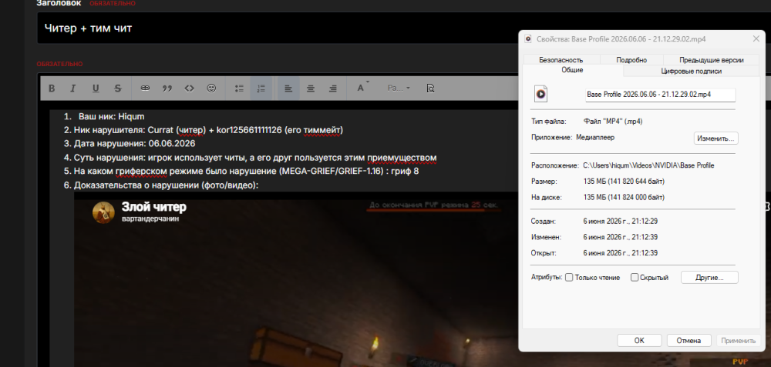Toggle the numbered list
Image resolution: width=771 pixels, height=367 pixels.
pyautogui.click(x=261, y=88)
